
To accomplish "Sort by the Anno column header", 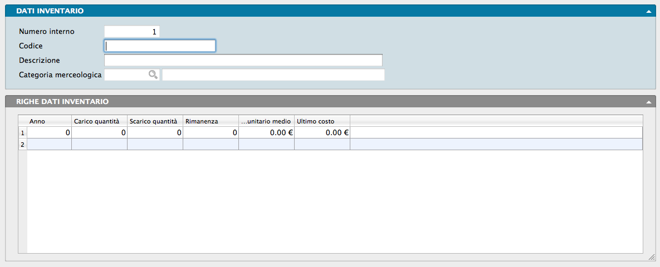I will click(x=49, y=121).
